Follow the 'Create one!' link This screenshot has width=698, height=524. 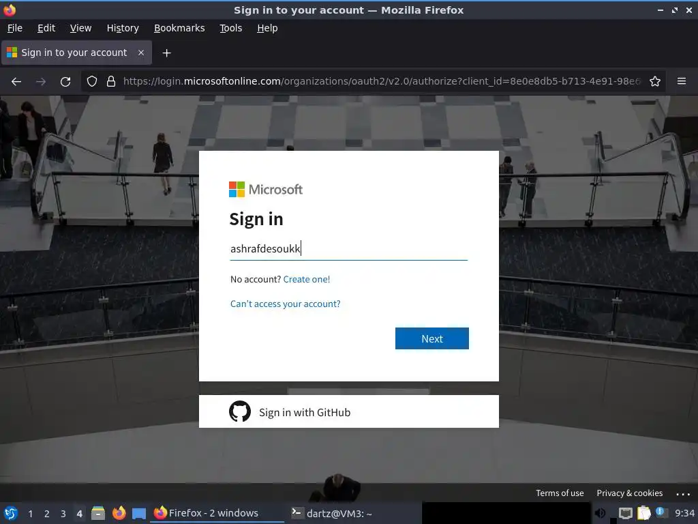coord(306,279)
